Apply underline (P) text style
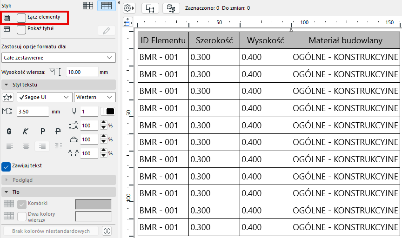The height and width of the screenshot is (238, 402). [42, 132]
